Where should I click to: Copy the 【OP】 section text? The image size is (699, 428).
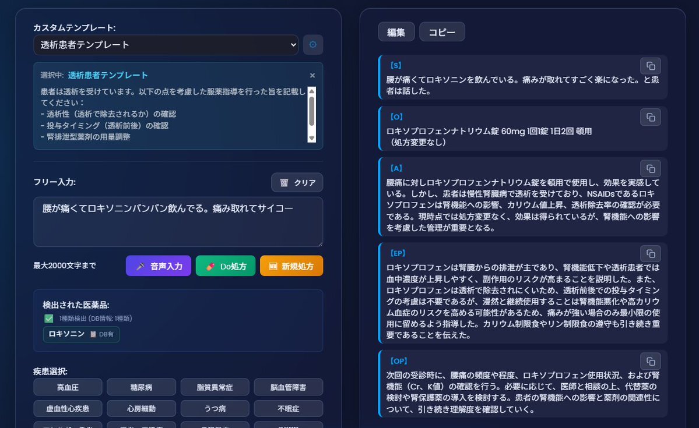(651, 361)
